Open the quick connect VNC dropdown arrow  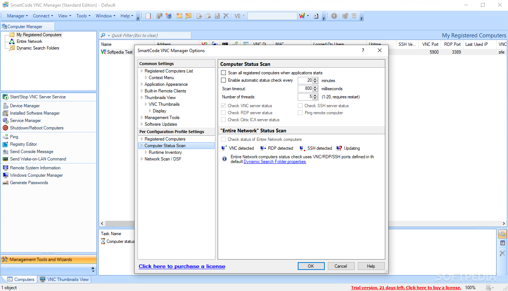308,16
